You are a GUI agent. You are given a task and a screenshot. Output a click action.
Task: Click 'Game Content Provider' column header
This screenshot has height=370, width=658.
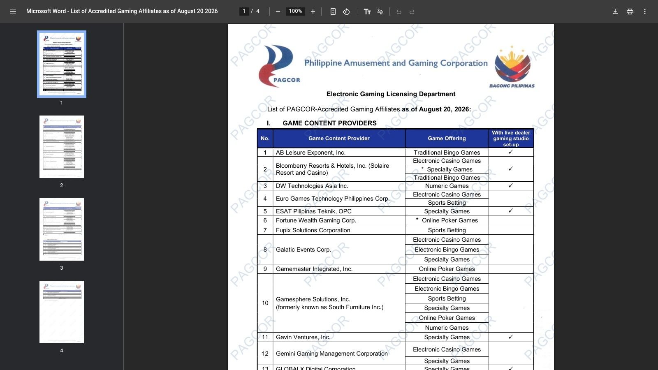point(339,139)
